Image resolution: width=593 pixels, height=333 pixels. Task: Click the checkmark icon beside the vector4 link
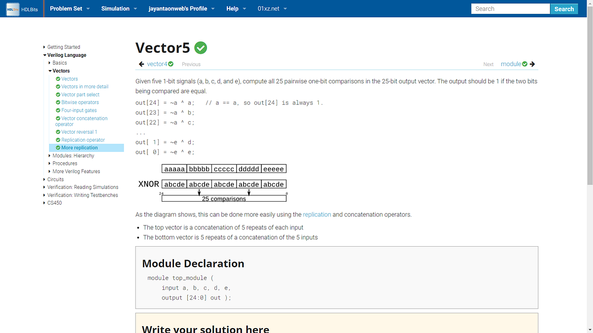(169, 64)
